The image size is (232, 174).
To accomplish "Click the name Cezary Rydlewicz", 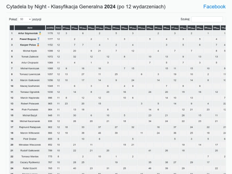I will pos(30,162).
